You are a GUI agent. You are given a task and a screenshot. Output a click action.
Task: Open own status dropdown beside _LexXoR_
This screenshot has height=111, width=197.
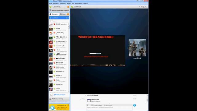coord(51,7)
